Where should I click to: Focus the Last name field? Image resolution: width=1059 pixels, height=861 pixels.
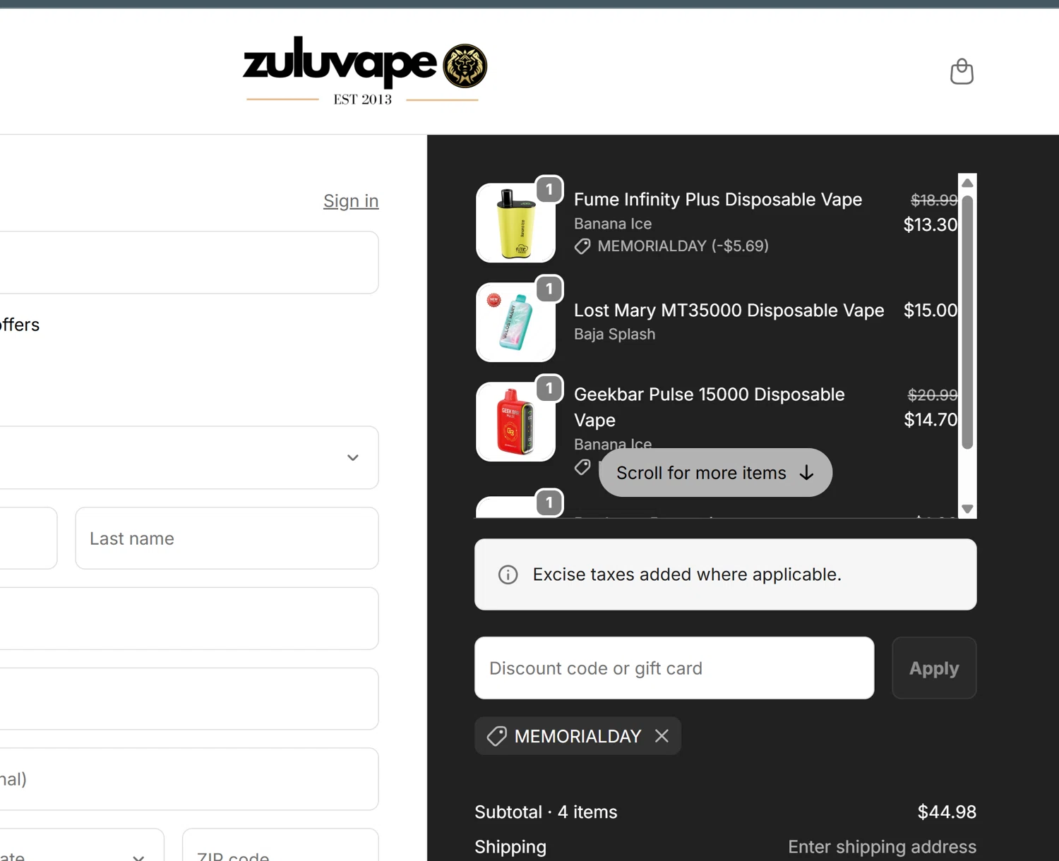pos(227,538)
